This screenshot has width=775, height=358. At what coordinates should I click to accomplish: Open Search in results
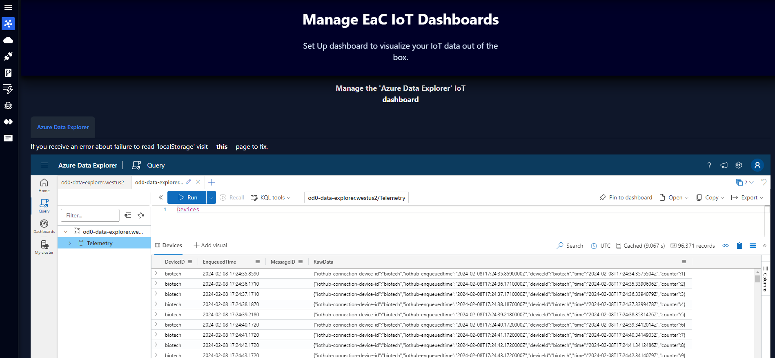click(x=570, y=246)
